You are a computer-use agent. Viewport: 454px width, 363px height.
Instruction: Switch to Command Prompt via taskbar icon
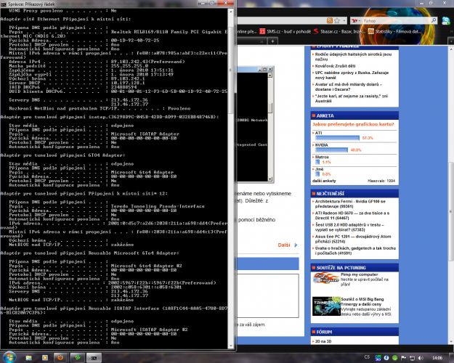94,358
